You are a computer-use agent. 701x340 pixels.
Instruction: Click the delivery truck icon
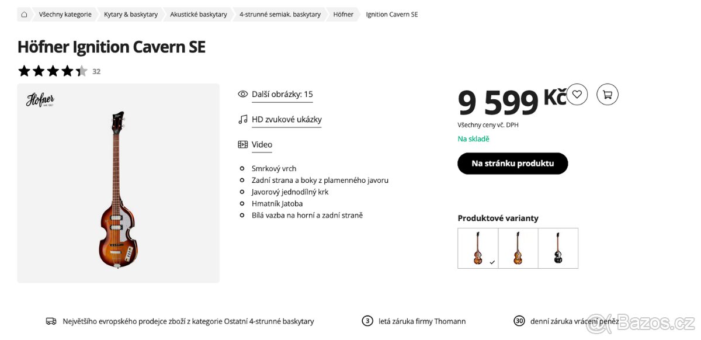pos(51,321)
